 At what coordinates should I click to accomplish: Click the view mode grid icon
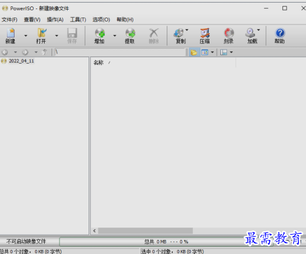205,52
